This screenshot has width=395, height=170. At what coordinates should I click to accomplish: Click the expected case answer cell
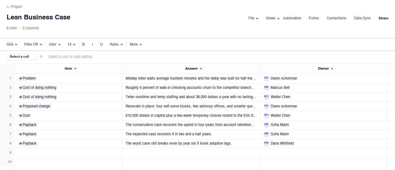pos(191,134)
